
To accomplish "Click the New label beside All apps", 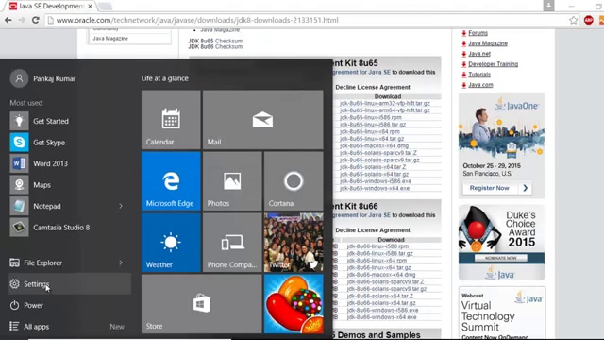I will coord(117,326).
